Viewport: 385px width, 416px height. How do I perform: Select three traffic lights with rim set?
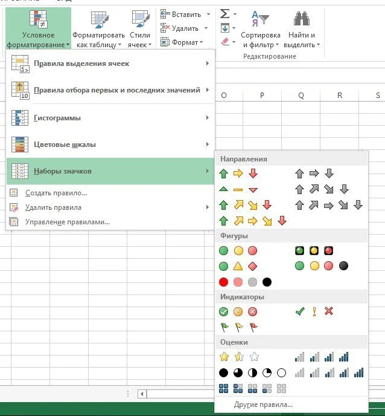[x=314, y=250]
